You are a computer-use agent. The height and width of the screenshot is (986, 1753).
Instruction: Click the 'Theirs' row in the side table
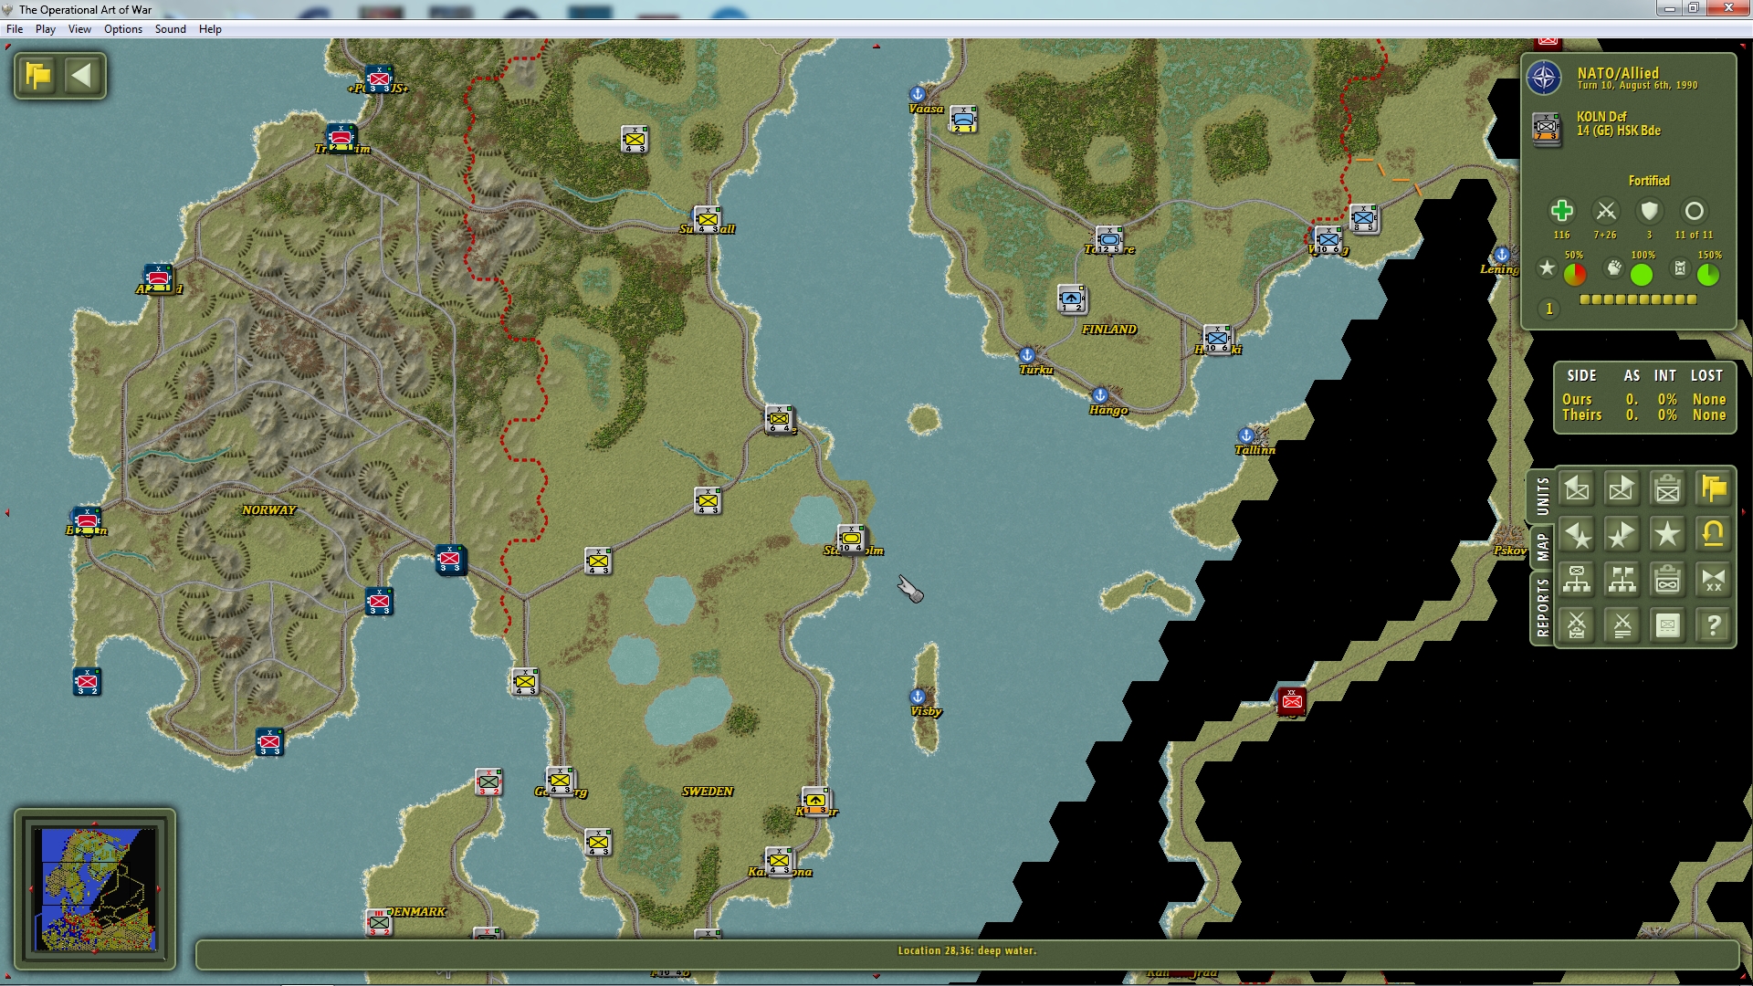coord(1643,414)
